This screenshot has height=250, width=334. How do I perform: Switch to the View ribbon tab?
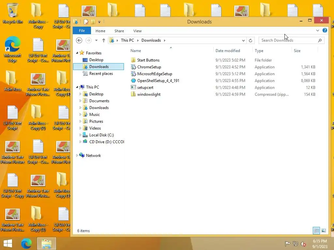tap(137, 31)
